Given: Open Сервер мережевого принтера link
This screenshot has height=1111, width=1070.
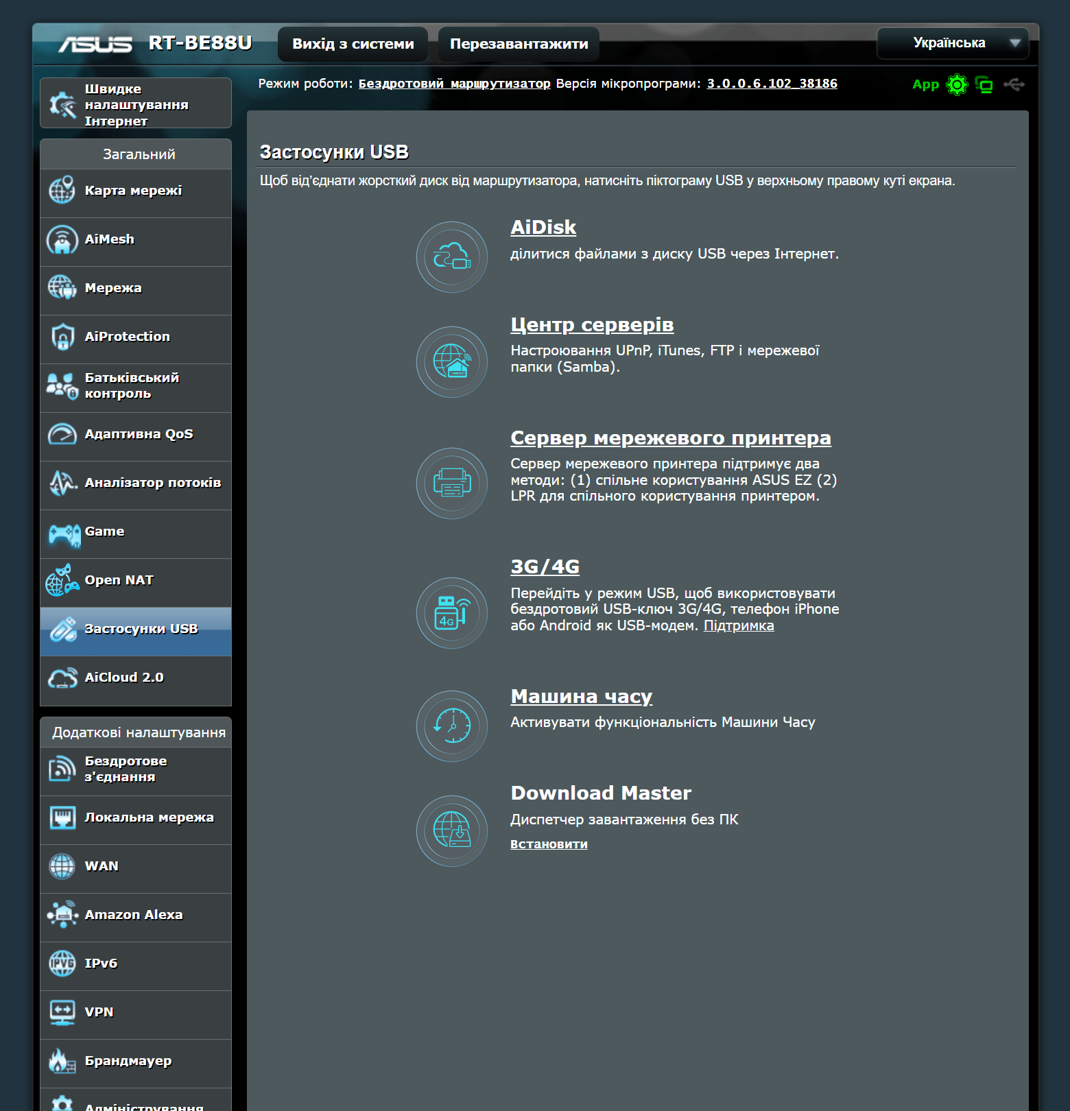Looking at the screenshot, I should [x=671, y=438].
